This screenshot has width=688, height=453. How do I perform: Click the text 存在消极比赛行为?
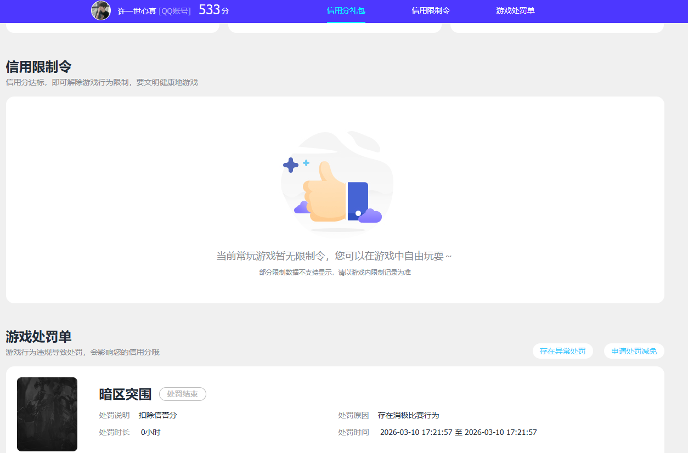409,415
